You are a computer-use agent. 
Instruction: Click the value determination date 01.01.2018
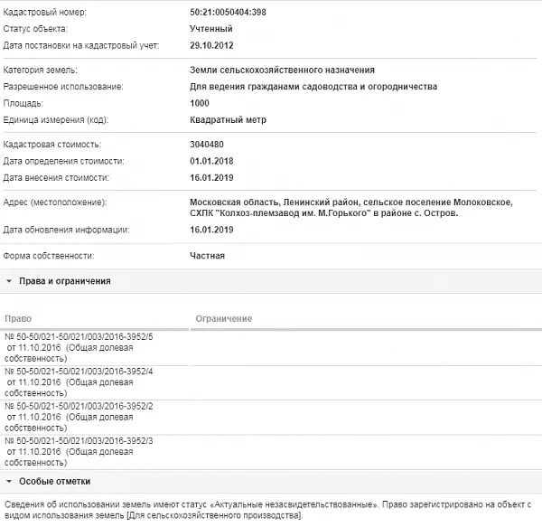212,161
